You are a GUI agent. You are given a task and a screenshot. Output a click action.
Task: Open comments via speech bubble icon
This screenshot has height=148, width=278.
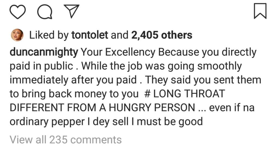45,12
